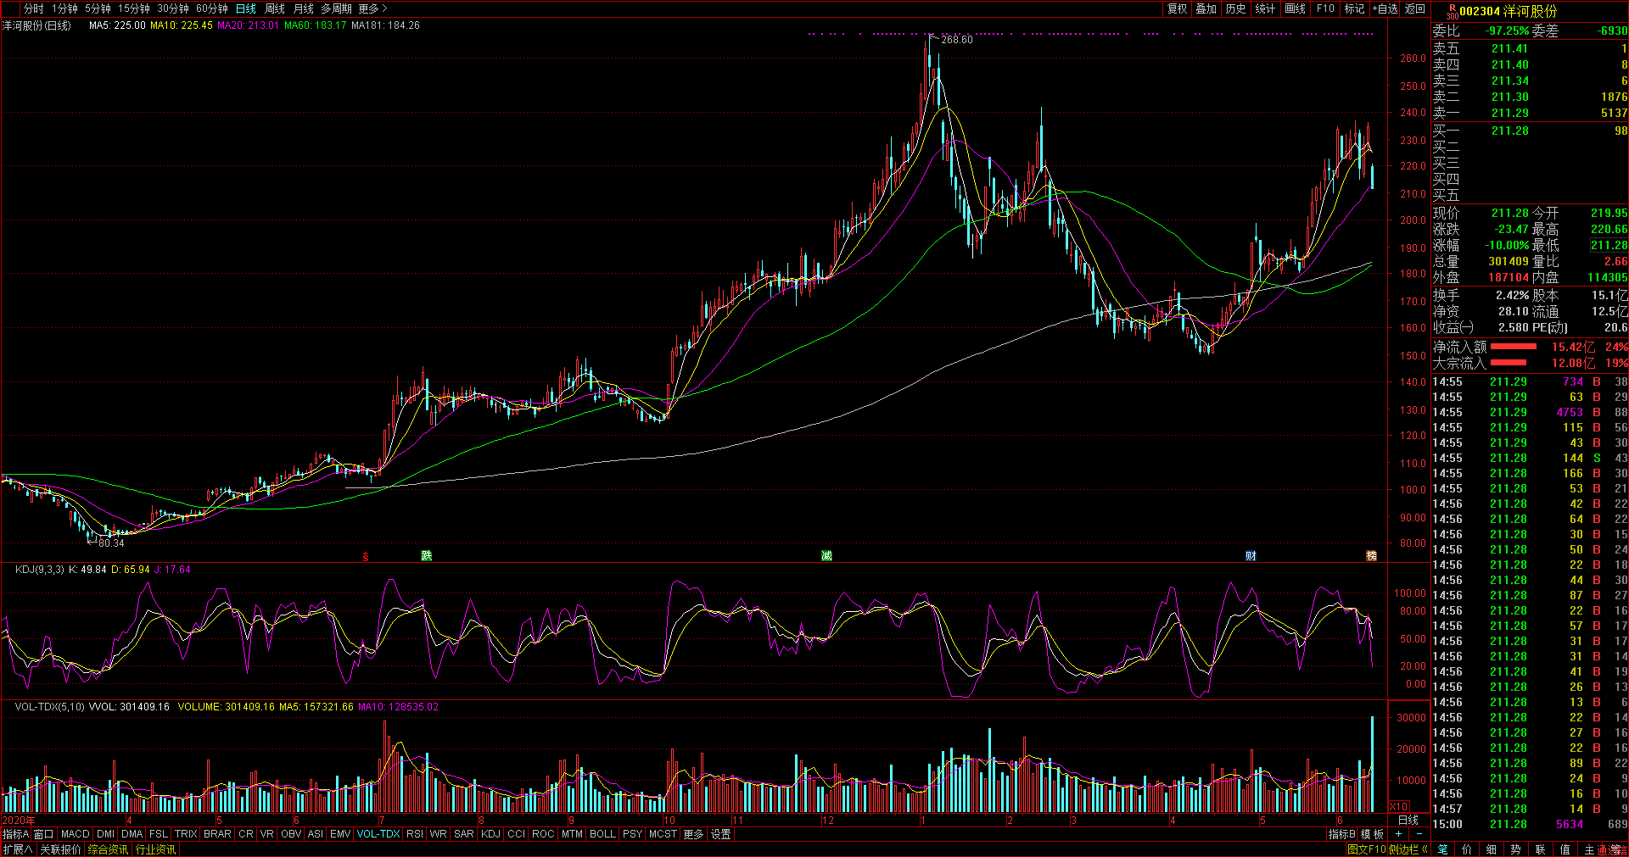This screenshot has height=857, width=1629.
Task: Select the RSI indicator
Action: tap(414, 834)
